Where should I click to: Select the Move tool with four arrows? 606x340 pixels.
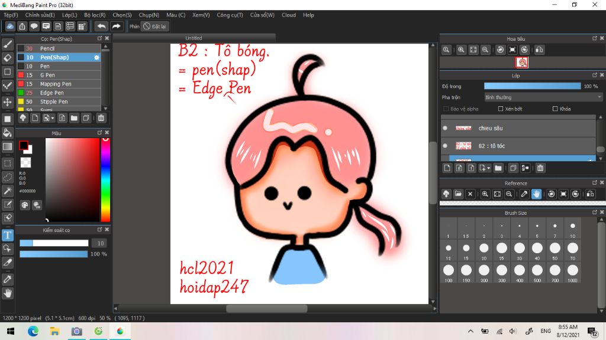click(7, 102)
